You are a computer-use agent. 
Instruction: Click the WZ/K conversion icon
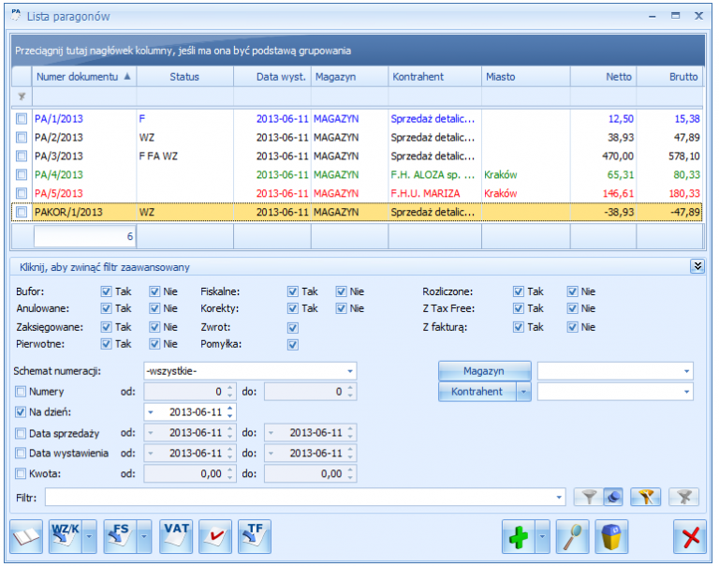(66, 536)
